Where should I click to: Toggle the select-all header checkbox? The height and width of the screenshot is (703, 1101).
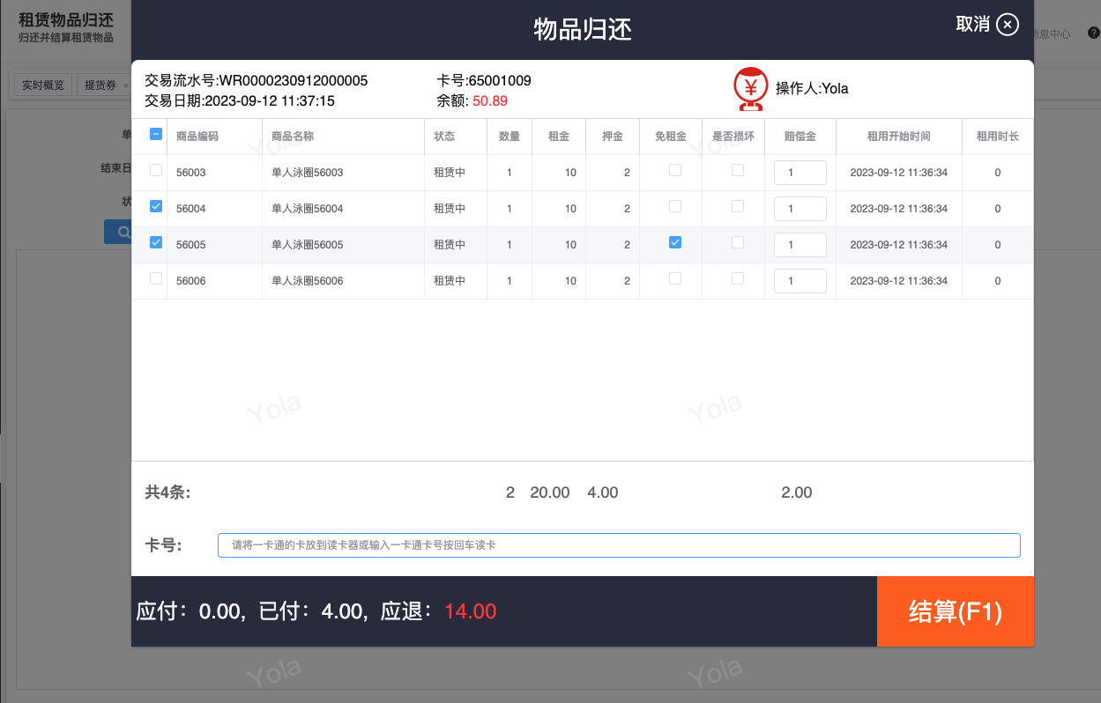tap(156, 135)
